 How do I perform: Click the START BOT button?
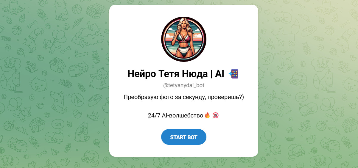click(x=184, y=137)
